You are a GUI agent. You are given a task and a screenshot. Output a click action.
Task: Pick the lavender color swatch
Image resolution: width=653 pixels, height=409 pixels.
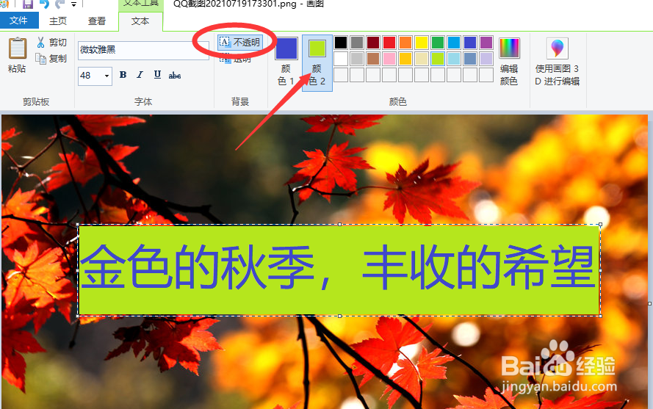click(486, 59)
